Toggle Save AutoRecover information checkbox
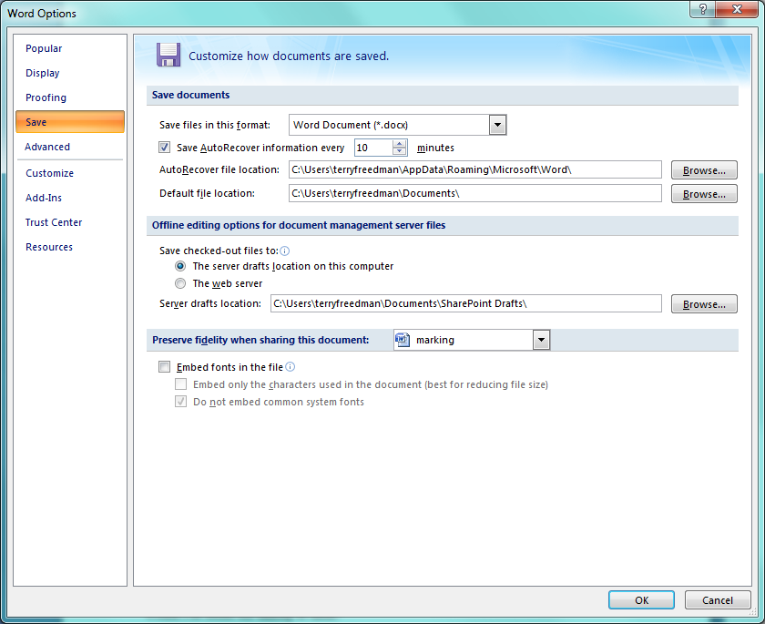765x624 pixels. (165, 148)
